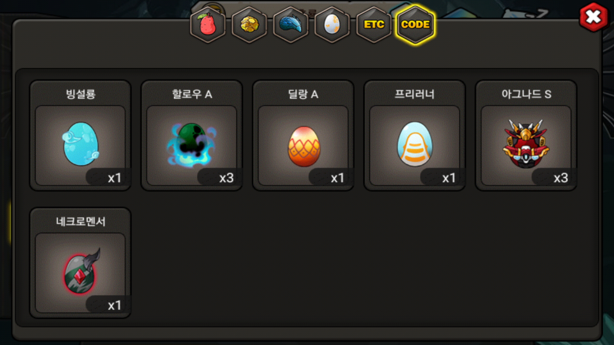Click the 네크로멘서 card title label
Viewport: 614px width, 345px height.
tap(81, 221)
